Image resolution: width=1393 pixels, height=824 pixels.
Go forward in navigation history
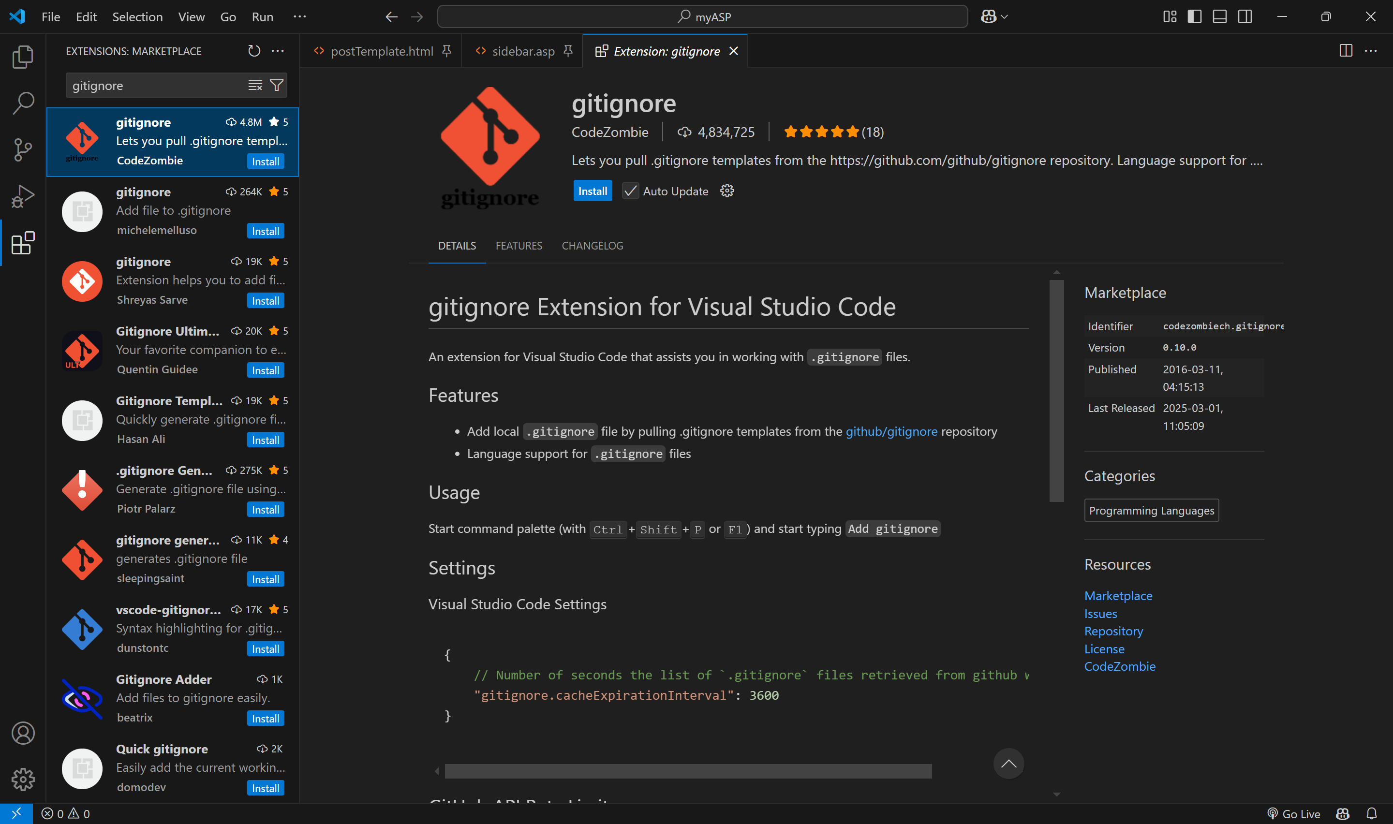click(417, 16)
